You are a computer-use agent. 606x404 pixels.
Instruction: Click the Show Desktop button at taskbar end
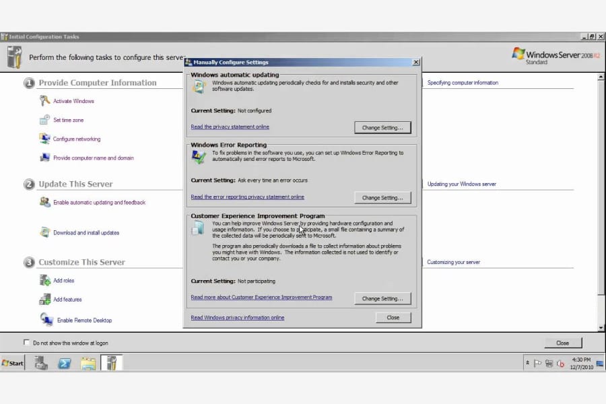click(x=600, y=363)
